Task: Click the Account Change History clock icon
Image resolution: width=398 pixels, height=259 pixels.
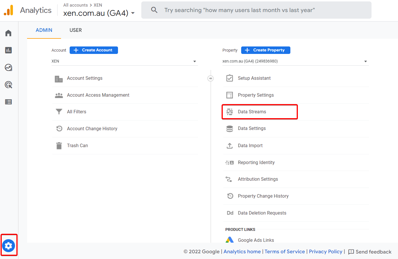Action: pos(59,128)
